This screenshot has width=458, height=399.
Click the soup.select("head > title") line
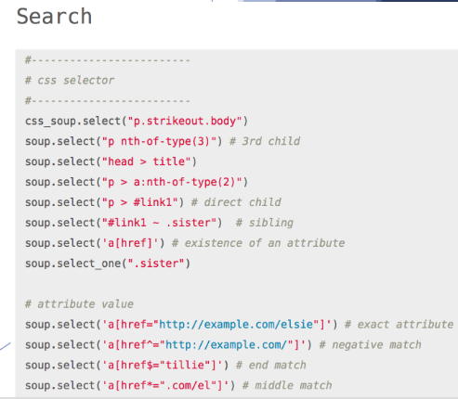coord(111,161)
